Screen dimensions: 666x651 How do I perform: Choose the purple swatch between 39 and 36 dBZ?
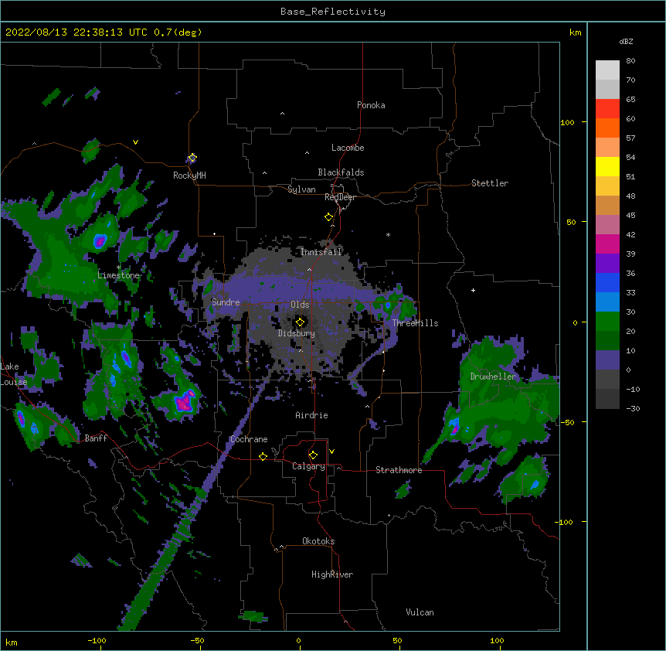pos(607,264)
